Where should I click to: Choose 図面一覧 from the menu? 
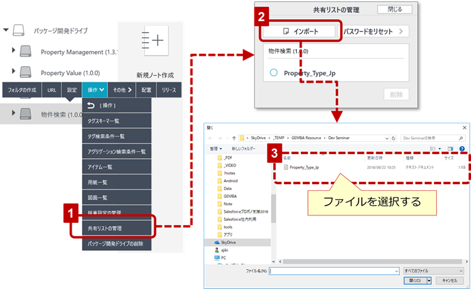117,198
